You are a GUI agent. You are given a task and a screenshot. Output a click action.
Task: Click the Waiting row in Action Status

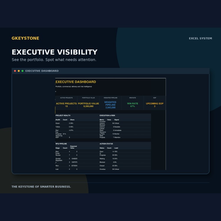click(125, 159)
